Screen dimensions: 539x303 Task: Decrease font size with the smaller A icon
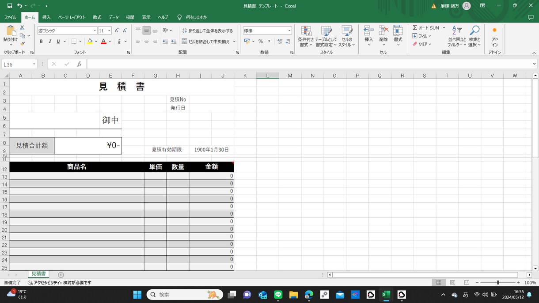tap(124, 30)
